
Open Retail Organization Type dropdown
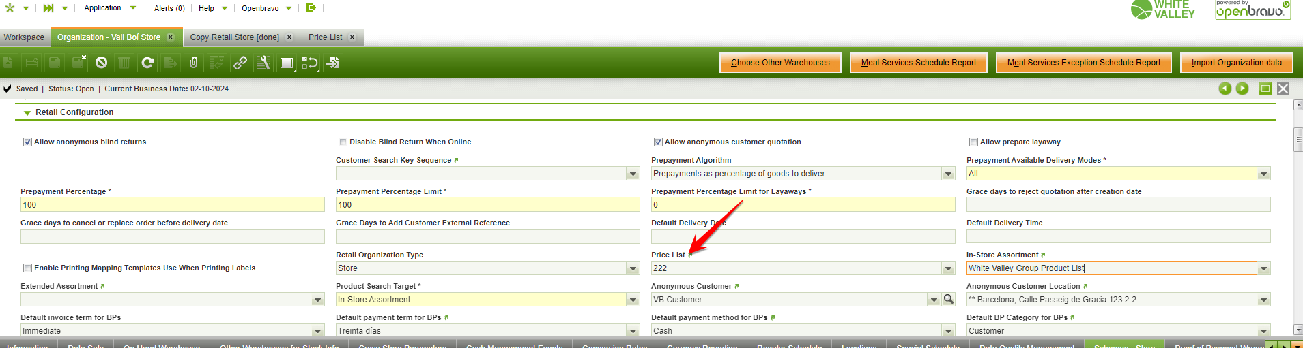[633, 268]
